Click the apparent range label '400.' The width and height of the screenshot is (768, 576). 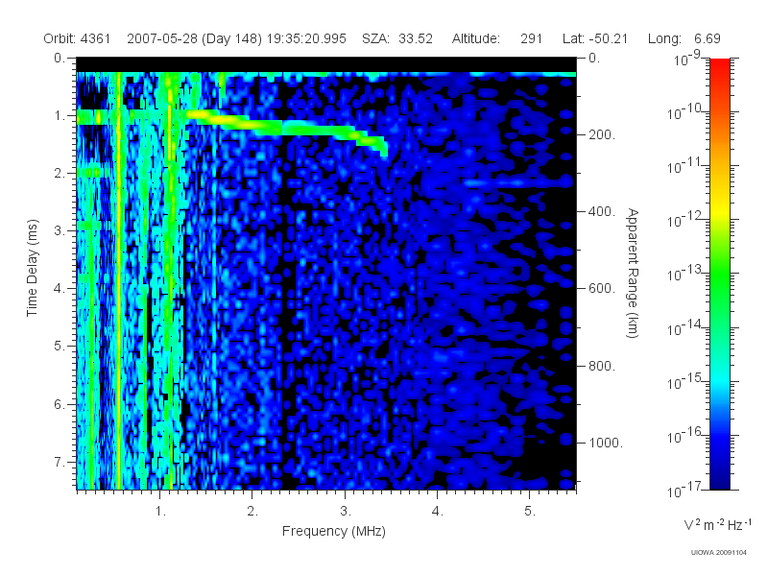point(602,211)
